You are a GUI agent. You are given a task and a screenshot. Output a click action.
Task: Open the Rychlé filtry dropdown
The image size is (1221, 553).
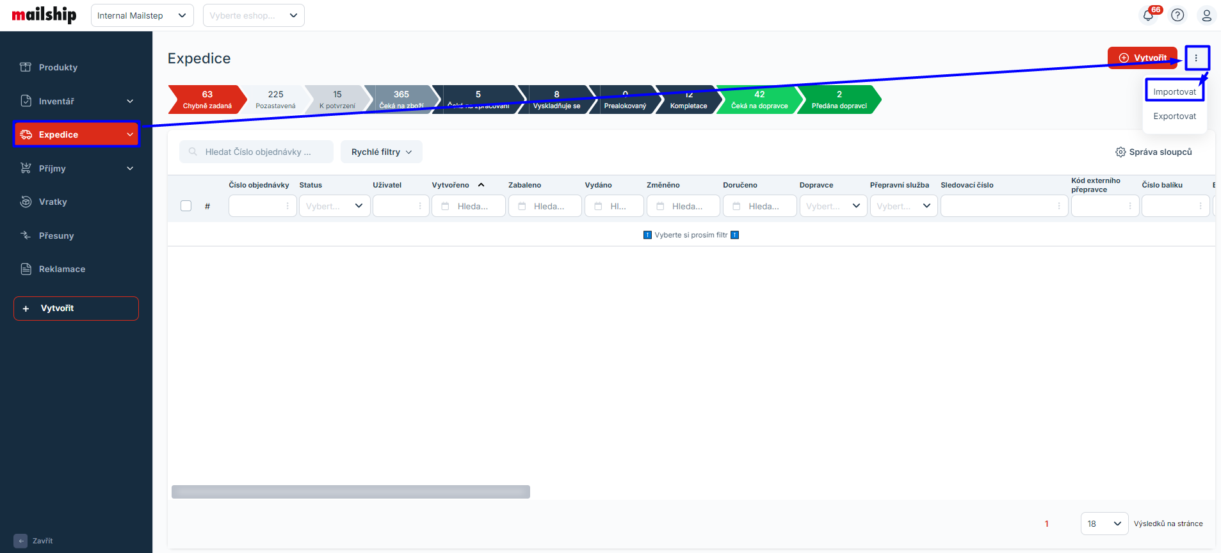click(381, 152)
